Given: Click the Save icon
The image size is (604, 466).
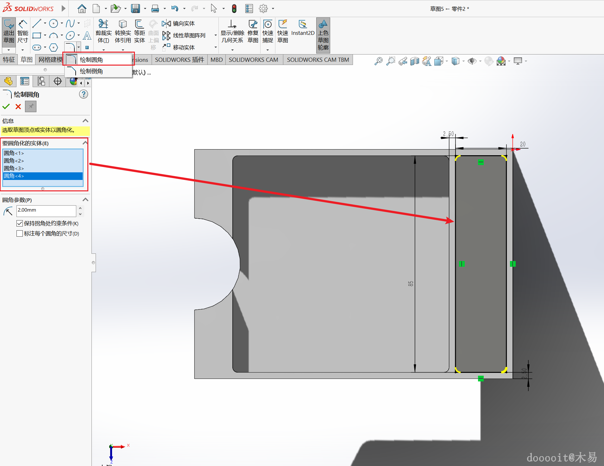Looking at the screenshot, I should click(x=135, y=9).
